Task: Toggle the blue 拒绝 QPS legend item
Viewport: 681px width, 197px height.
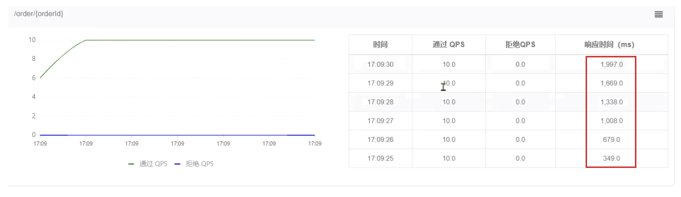Action: (x=195, y=164)
